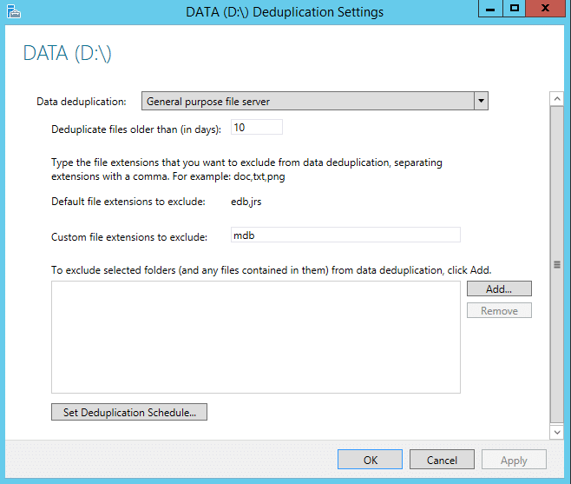Click inside the excluded folders list box
Screen dimensions: 571x484
point(256,337)
